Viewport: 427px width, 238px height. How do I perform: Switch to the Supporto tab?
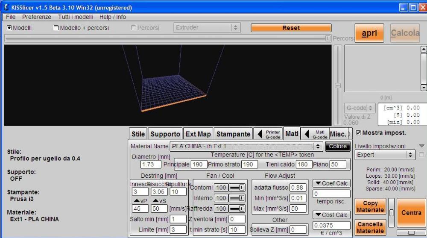165,134
